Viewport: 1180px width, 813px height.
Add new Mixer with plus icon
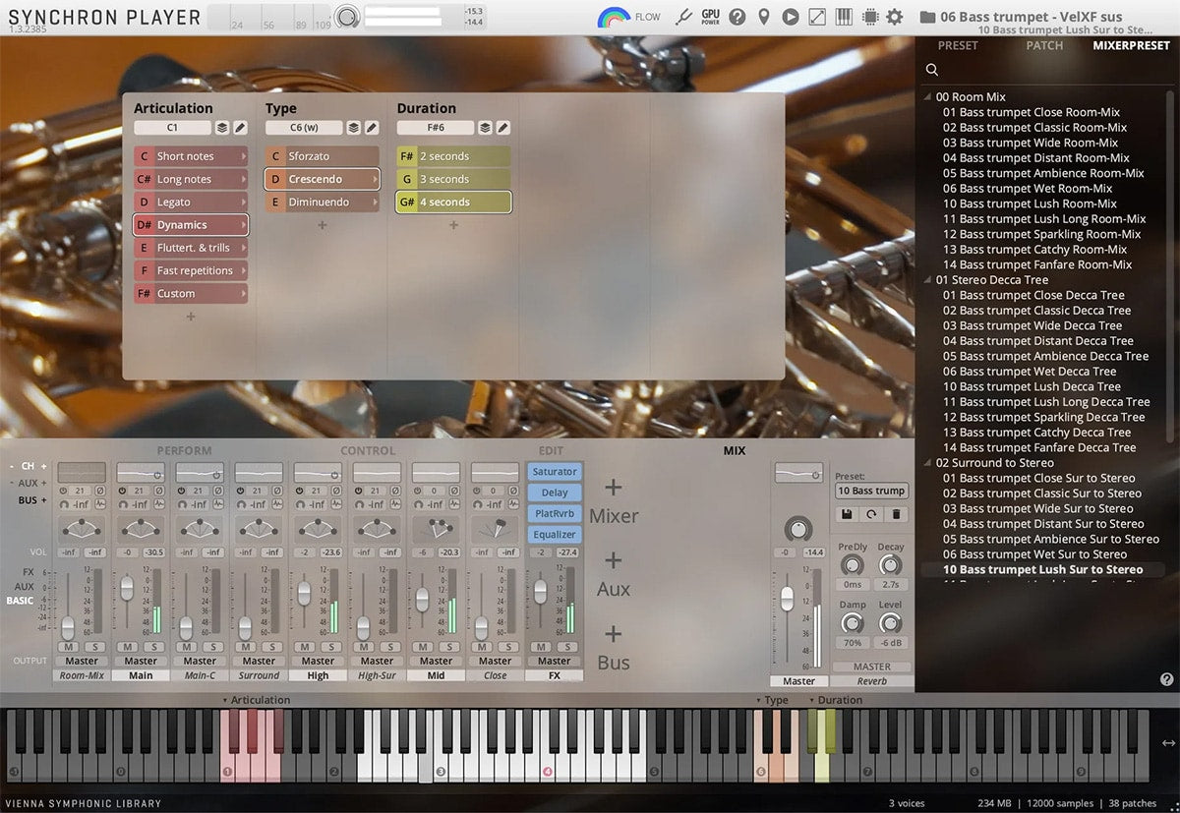(x=614, y=489)
